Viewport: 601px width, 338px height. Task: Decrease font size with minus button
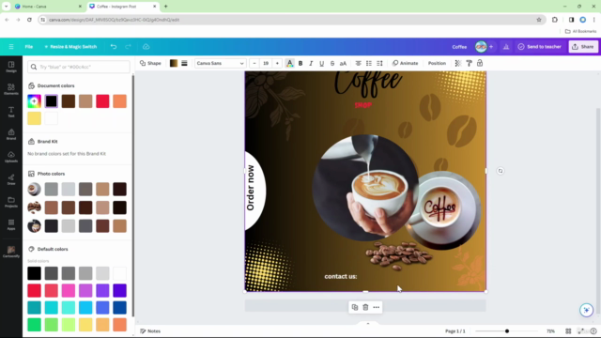point(254,63)
